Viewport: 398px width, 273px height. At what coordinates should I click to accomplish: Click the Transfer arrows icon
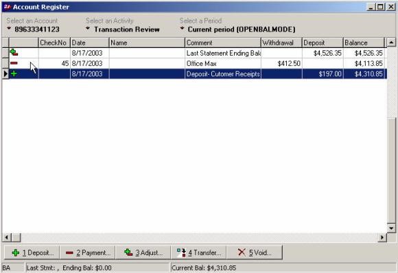pos(181,252)
